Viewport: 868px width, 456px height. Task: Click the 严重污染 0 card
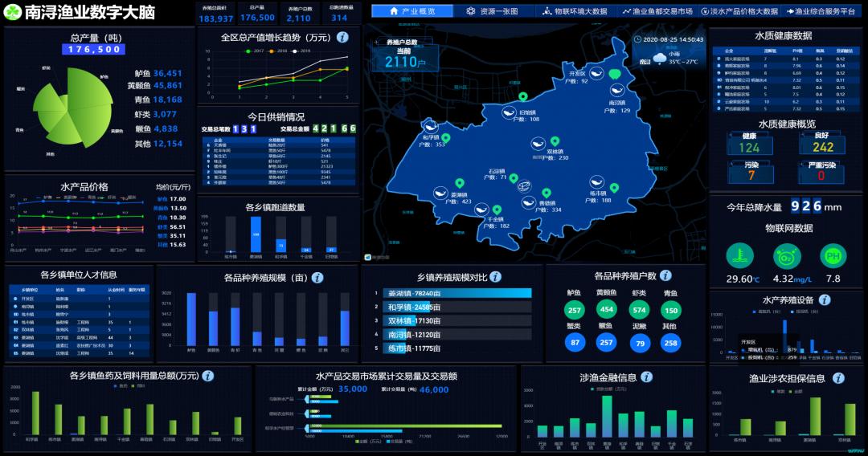point(821,172)
